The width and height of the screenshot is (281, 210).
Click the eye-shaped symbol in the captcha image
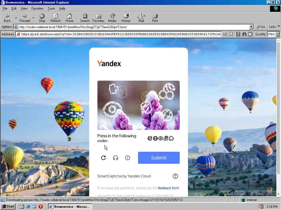click(112, 109)
